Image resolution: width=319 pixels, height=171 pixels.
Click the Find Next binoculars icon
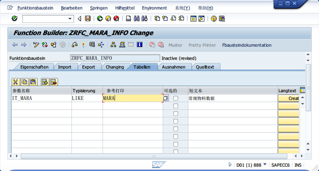(x=145, y=19)
